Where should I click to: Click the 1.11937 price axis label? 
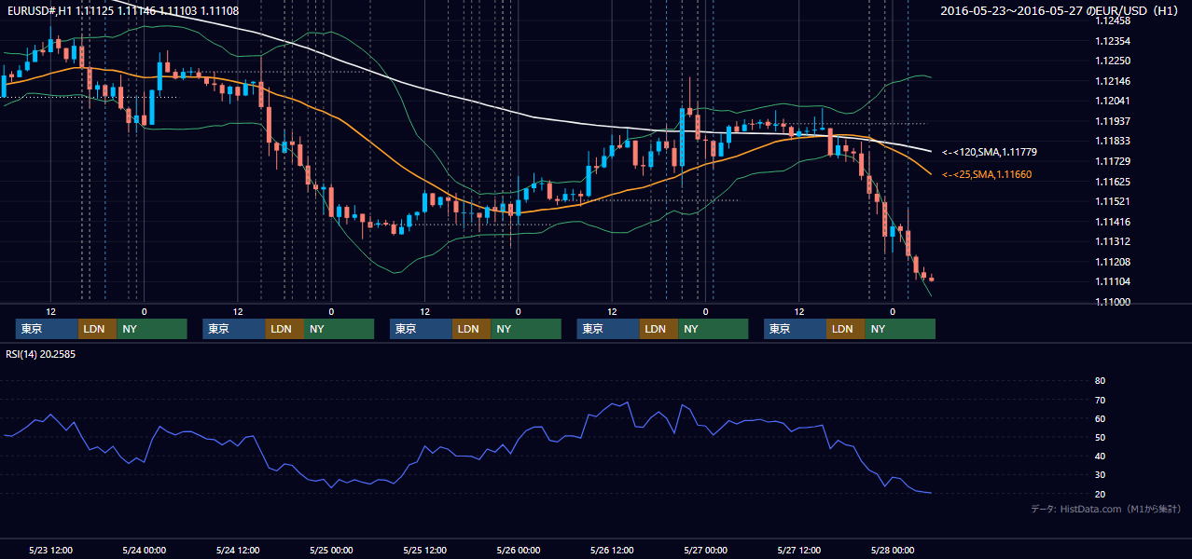pos(1113,121)
